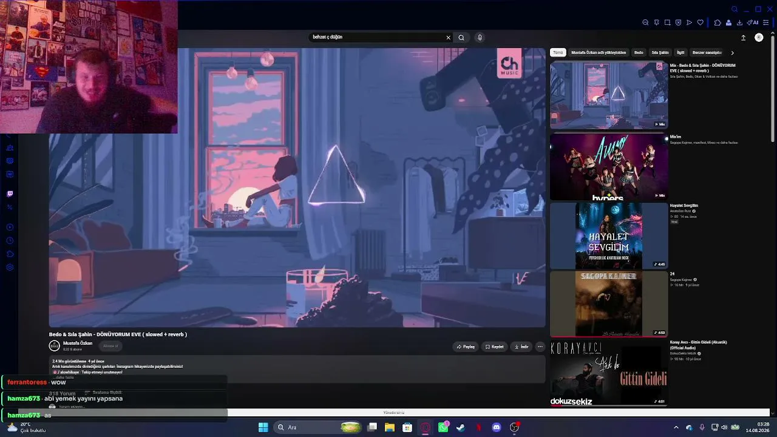Image resolution: width=777 pixels, height=437 pixels.
Task: Open Steam from the taskbar
Action: tap(461, 427)
